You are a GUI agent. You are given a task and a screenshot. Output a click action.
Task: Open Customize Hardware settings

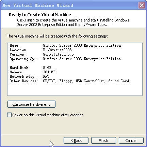[x=31, y=104]
